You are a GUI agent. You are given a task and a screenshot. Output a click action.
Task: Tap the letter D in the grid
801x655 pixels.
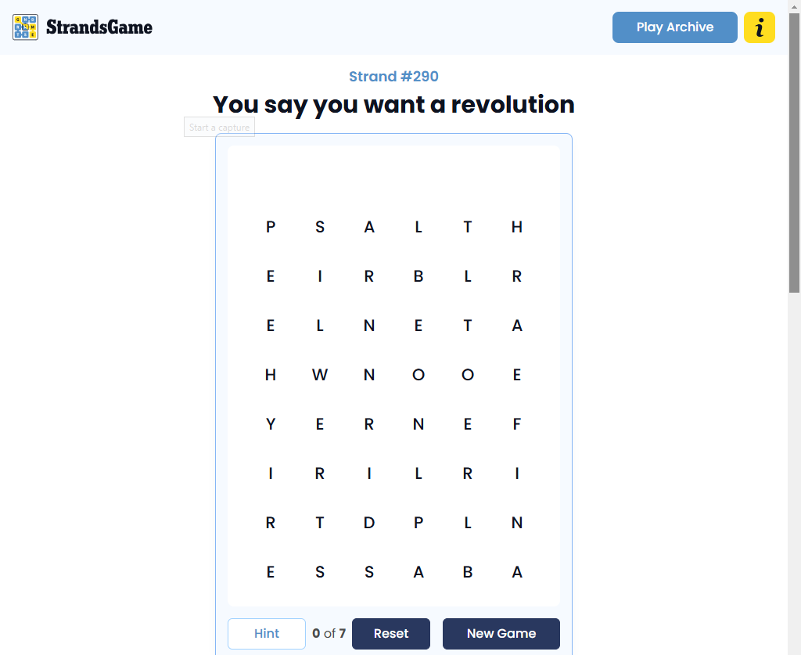click(x=369, y=523)
